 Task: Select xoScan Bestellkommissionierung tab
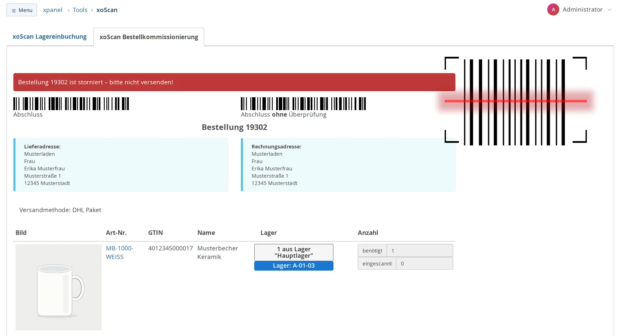[149, 37]
